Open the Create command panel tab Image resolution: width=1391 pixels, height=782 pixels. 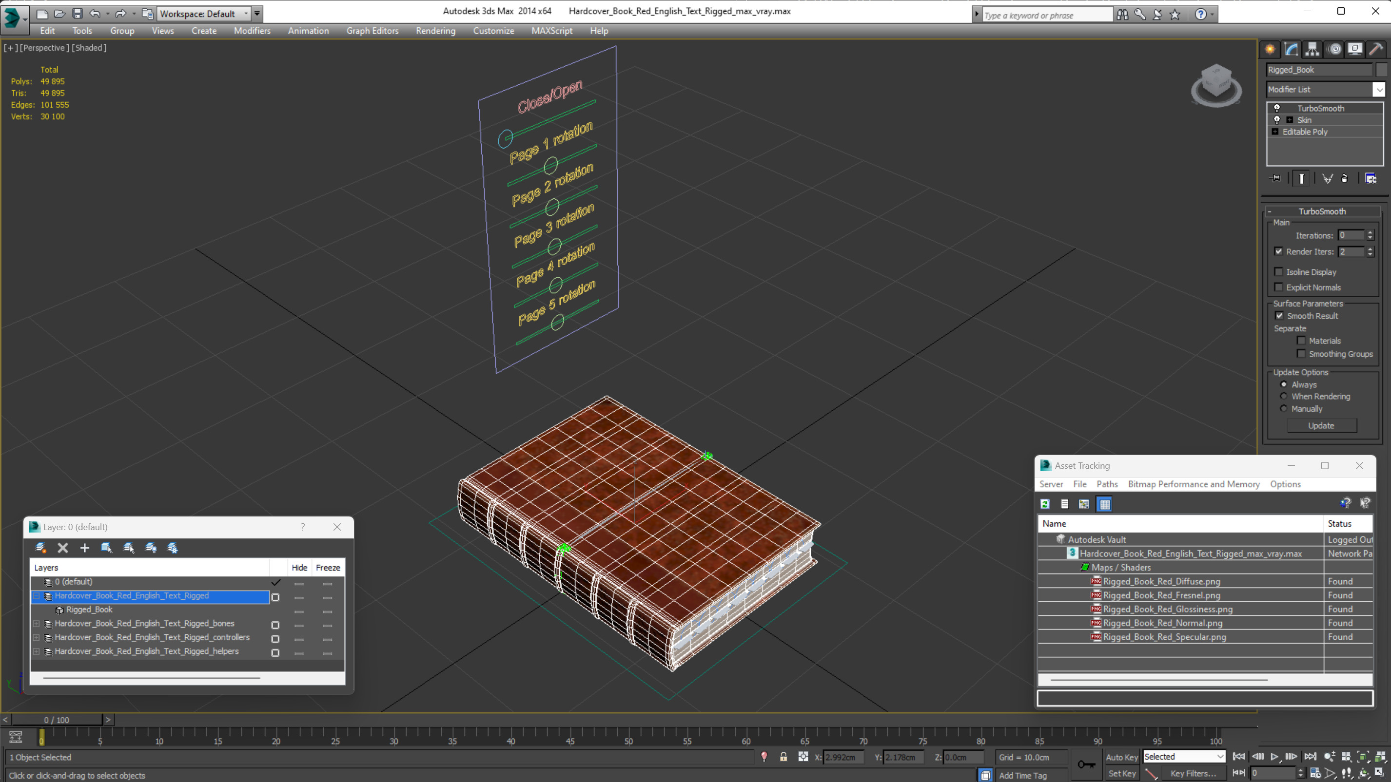click(1270, 49)
